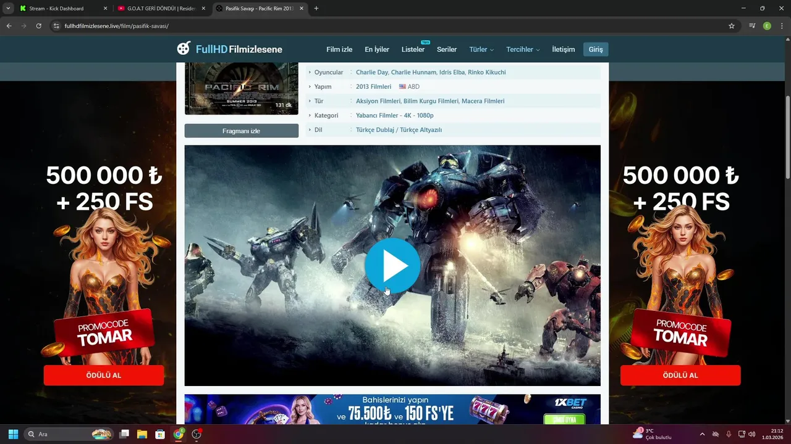Viewport: 791px width, 444px height.
Task: Click the 1XBET casino banner ad
Action: [392, 409]
